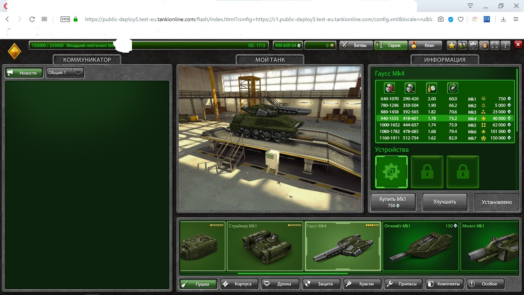Screen dimensions: 524x295
Task: Open the Битвы (Battles) section
Action: coord(356,45)
